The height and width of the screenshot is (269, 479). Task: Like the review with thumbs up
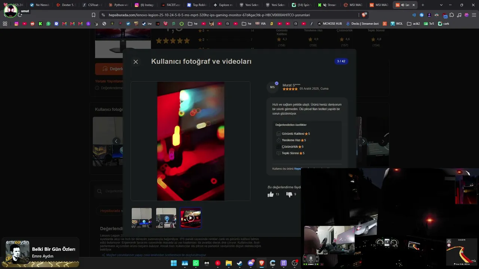(x=271, y=194)
